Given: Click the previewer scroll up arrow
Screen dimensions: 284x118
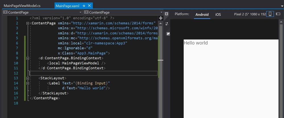Looking at the screenshot, I should point(281,22).
